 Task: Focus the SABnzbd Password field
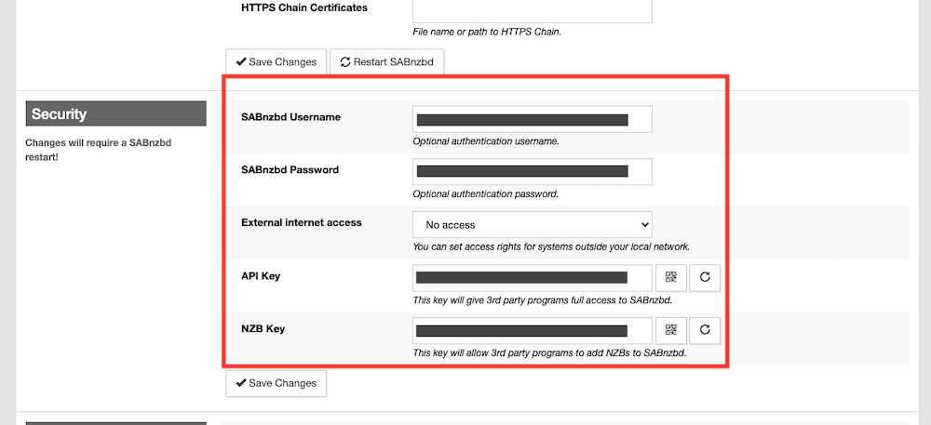(x=532, y=171)
